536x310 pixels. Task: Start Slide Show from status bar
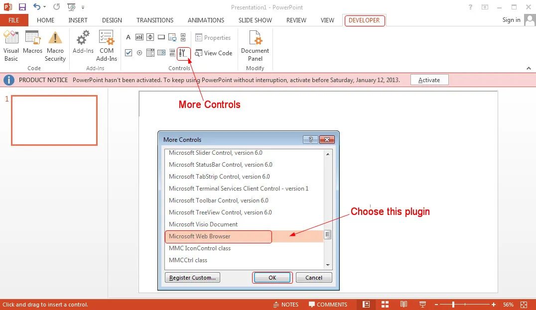(422, 305)
